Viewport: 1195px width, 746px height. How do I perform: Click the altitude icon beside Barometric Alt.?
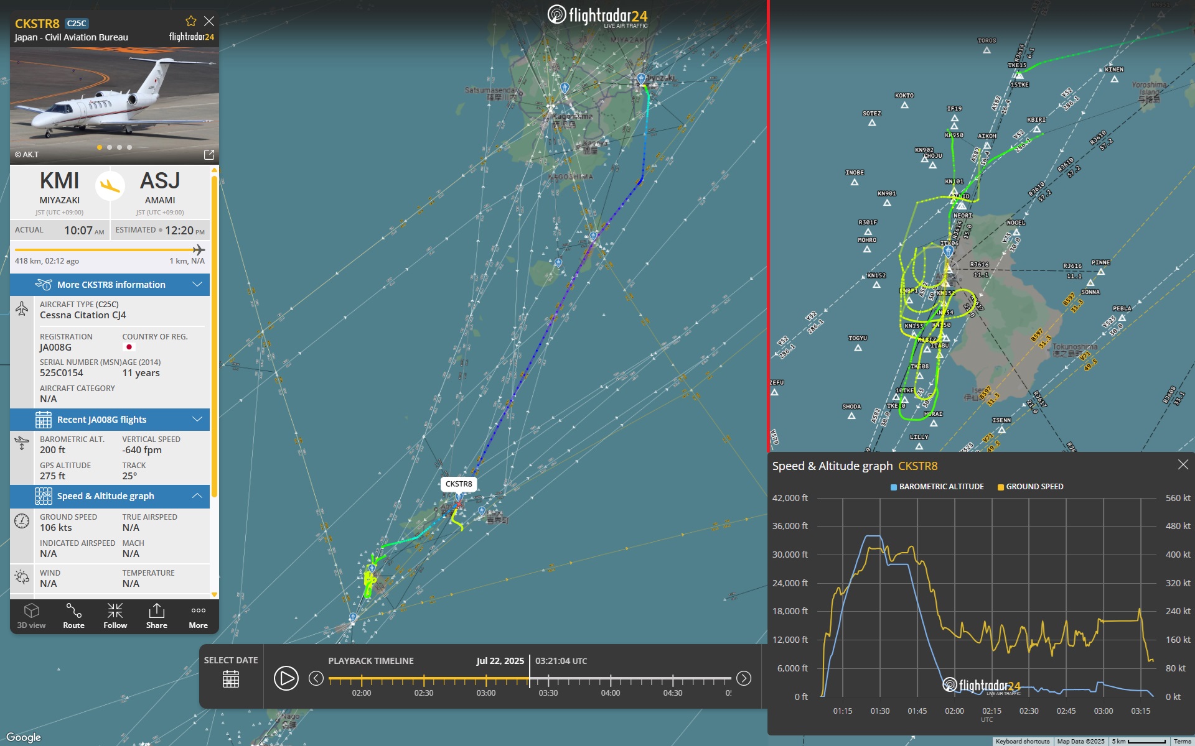pyautogui.click(x=22, y=443)
